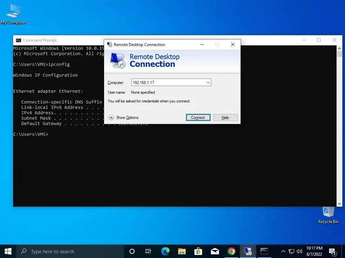
Task: Close the Command Prompt window
Action: tap(335, 40)
